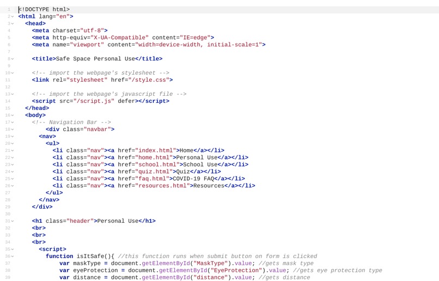The height and width of the screenshot is (281, 439).
Task: Click the isItSafe function name
Action: [90, 256]
